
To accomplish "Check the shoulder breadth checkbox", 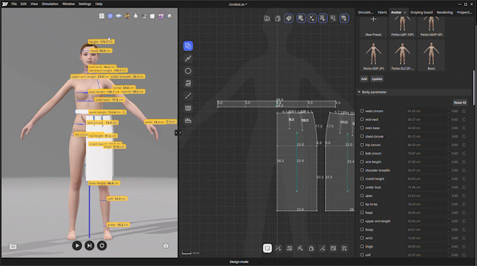I will pyautogui.click(x=362, y=170).
